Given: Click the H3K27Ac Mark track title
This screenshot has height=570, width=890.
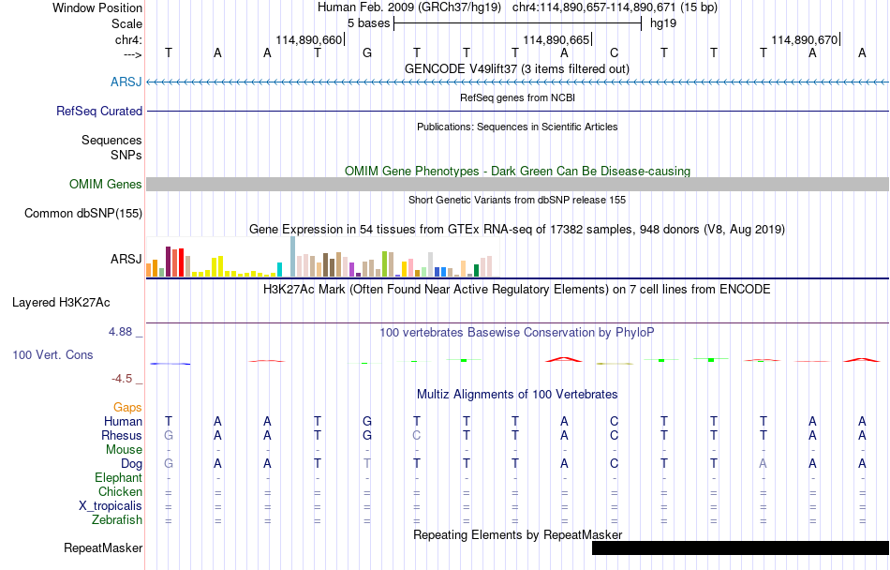Looking at the screenshot, I should click(516, 289).
